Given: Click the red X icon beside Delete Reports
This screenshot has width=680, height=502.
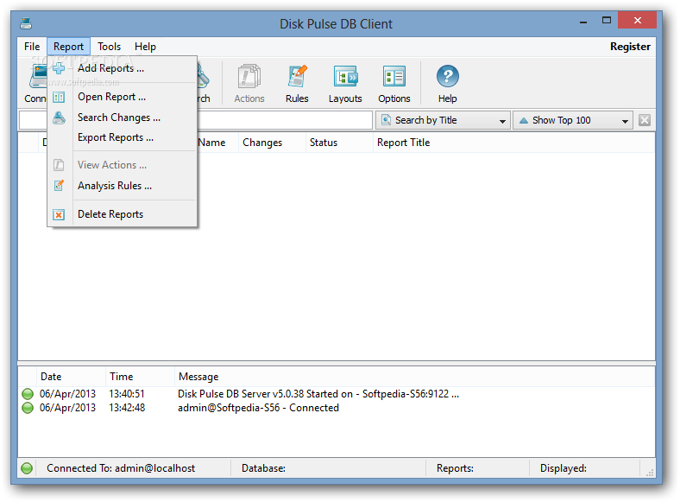Looking at the screenshot, I should coord(59,214).
